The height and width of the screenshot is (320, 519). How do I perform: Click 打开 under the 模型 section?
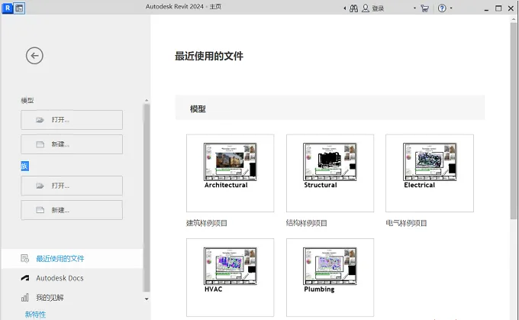[x=72, y=120]
